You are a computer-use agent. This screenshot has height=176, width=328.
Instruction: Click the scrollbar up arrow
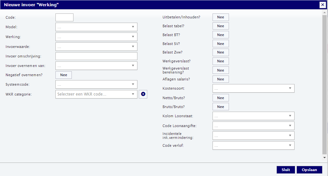(324, 12)
